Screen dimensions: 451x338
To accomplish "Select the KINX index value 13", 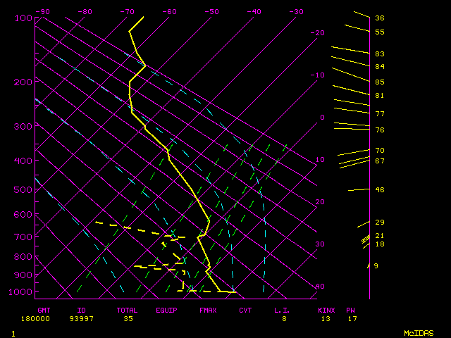I will tap(326, 319).
